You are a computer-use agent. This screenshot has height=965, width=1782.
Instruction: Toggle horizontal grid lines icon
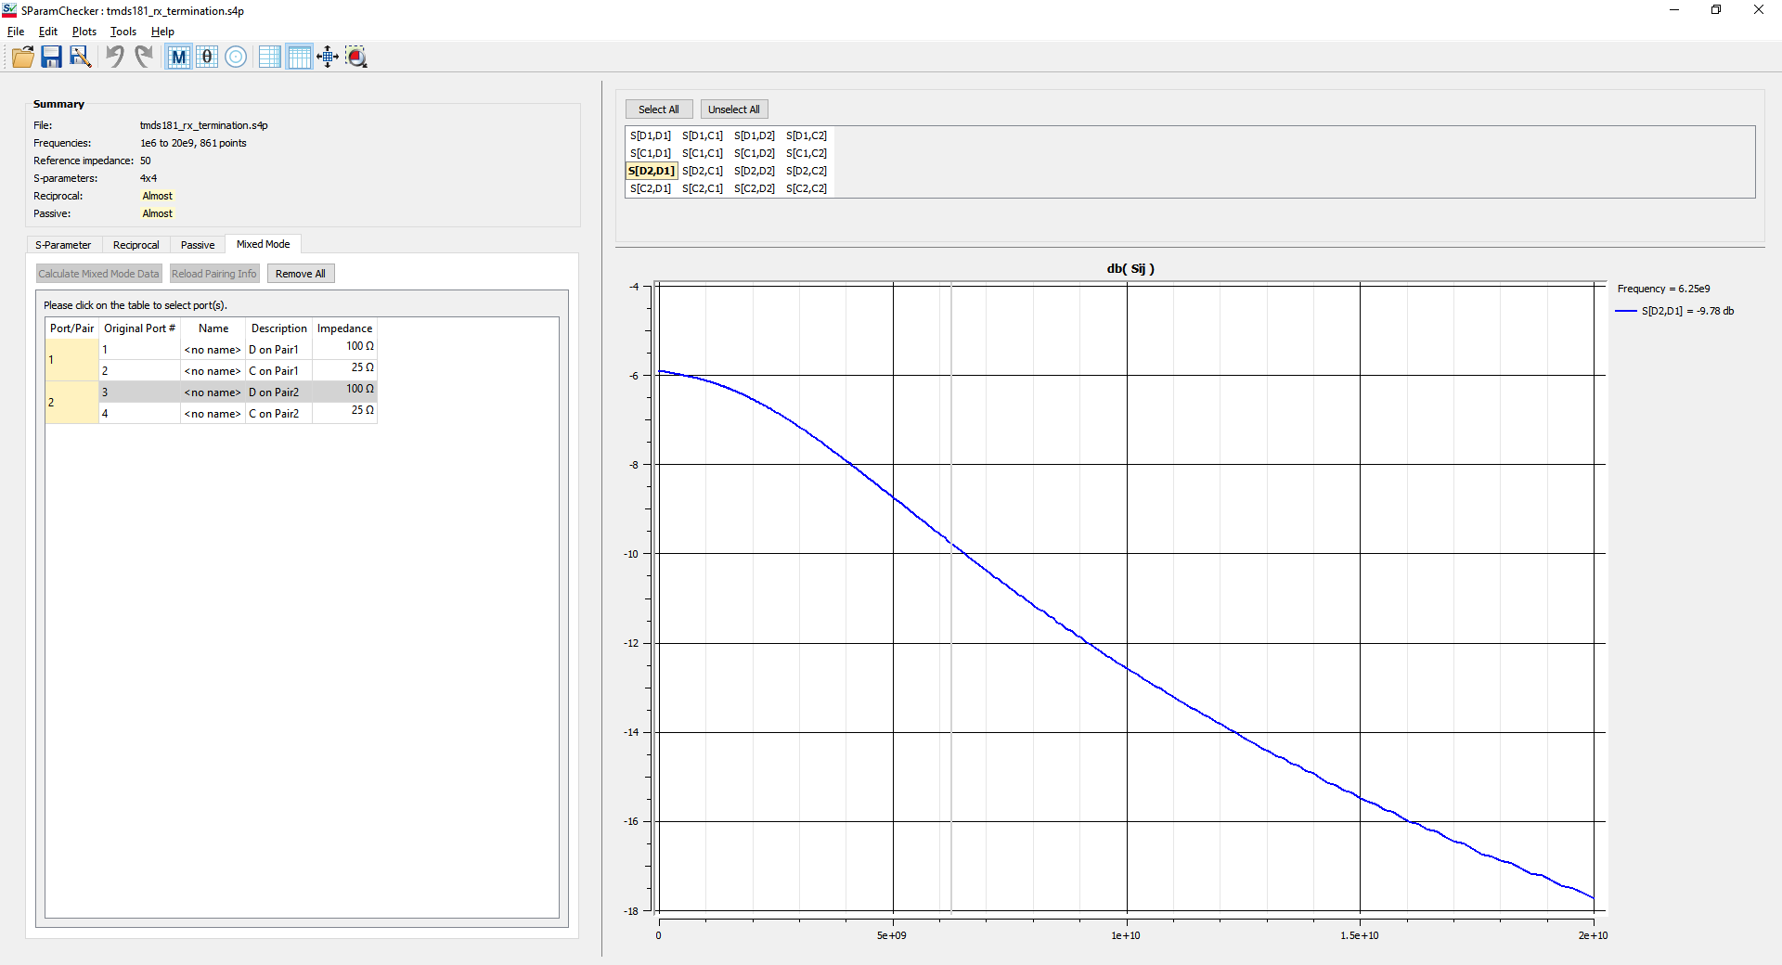coord(270,57)
